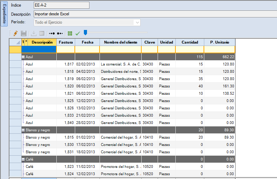Click the download import arrow icon

tap(34, 33)
